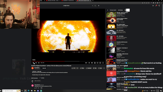Select the 'From your search' chip
This screenshot has width=163, height=92.
click(113, 10)
